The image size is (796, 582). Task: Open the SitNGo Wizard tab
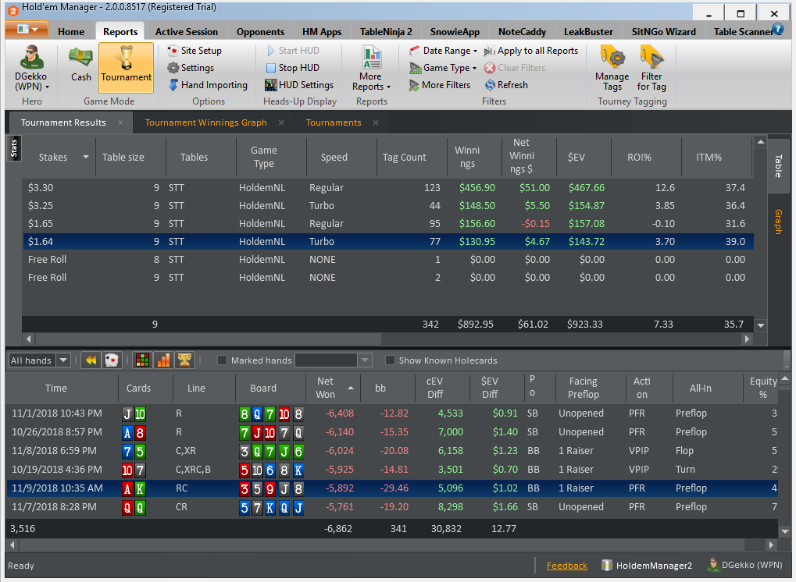coord(663,31)
